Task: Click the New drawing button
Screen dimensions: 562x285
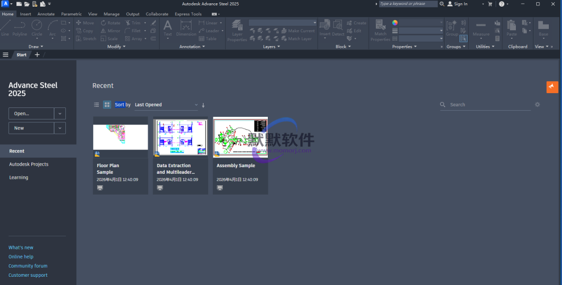Action: pyautogui.click(x=31, y=128)
